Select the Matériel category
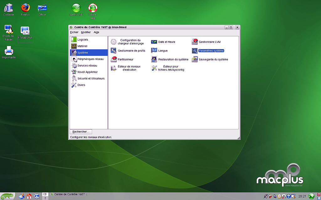 pyautogui.click(x=89, y=46)
